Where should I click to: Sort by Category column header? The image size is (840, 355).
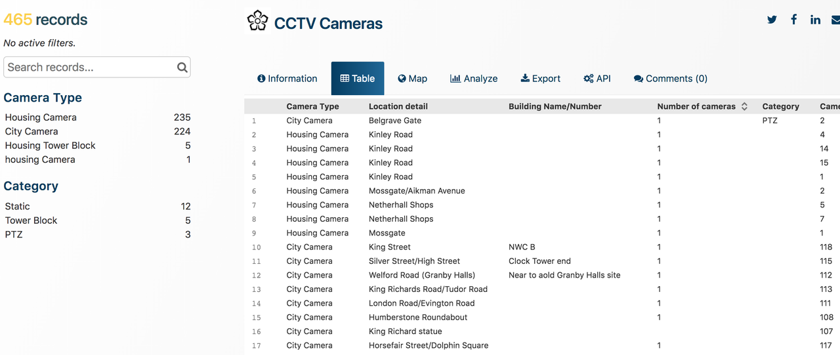click(x=781, y=106)
